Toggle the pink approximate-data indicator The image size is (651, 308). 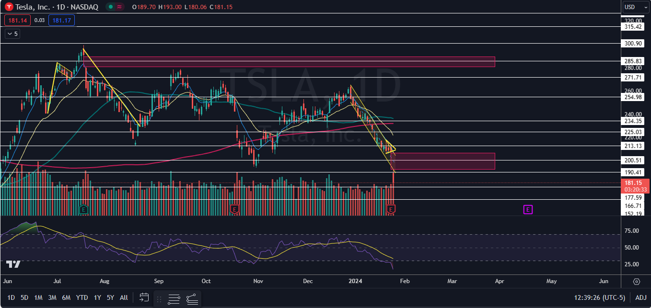119,7
